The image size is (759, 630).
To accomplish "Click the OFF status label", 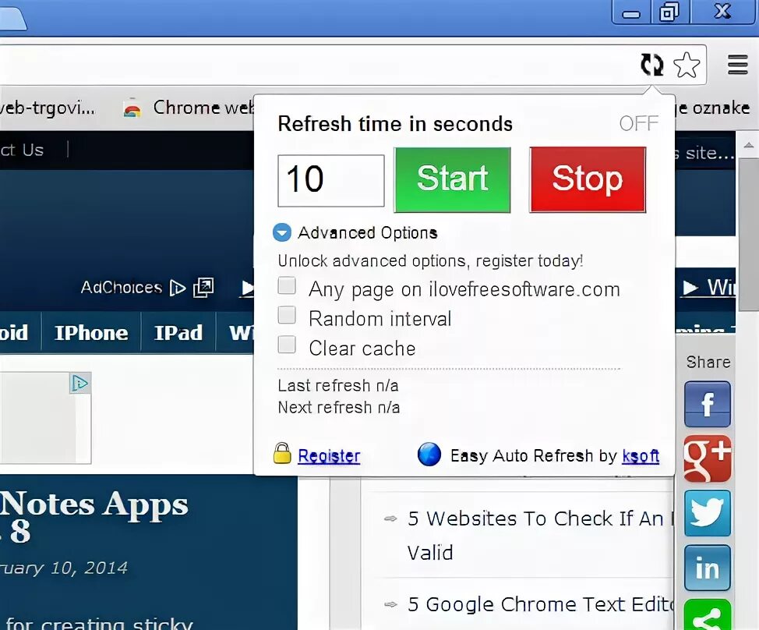I will pos(639,123).
